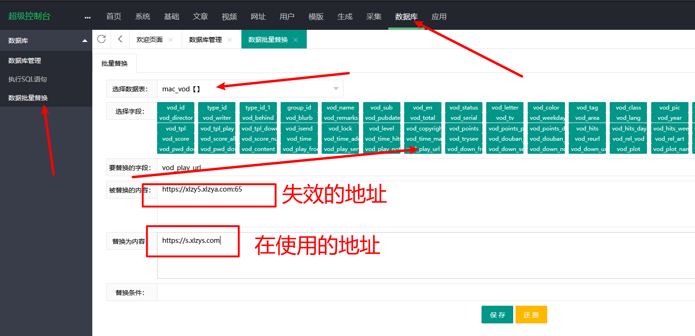The height and width of the screenshot is (336, 695).
Task: Close the 数据库管理 tab
Action: [x=230, y=40]
